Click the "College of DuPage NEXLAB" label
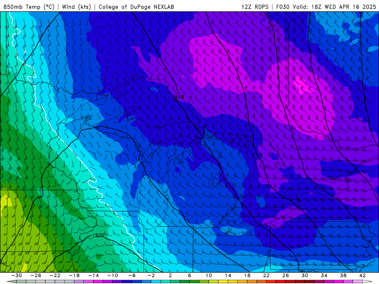379x284 pixels. click(x=136, y=7)
